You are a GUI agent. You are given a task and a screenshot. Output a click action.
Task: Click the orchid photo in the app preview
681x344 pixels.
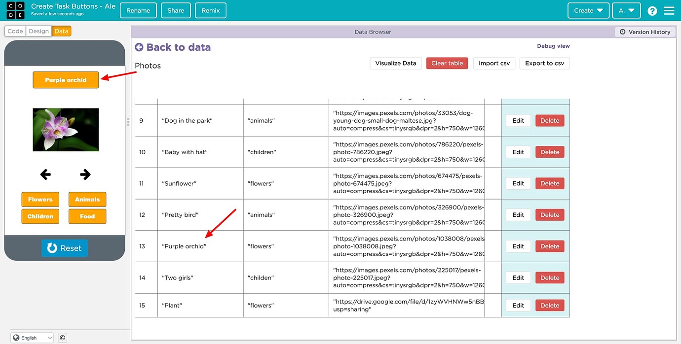(65, 129)
